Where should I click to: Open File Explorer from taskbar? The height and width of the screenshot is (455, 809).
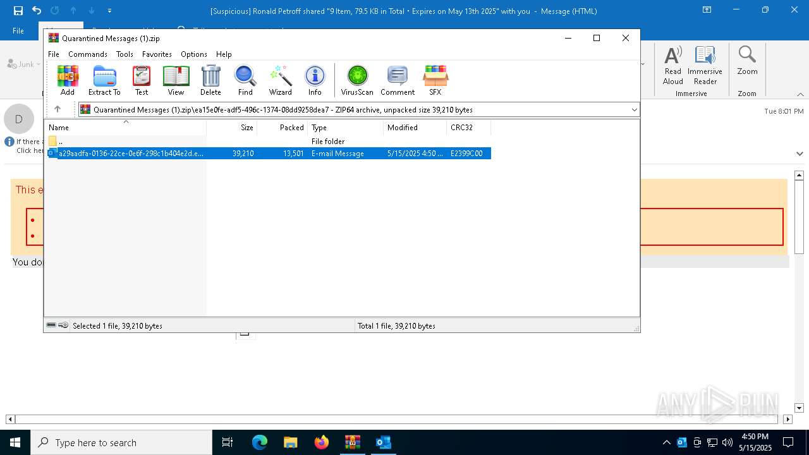tap(291, 442)
